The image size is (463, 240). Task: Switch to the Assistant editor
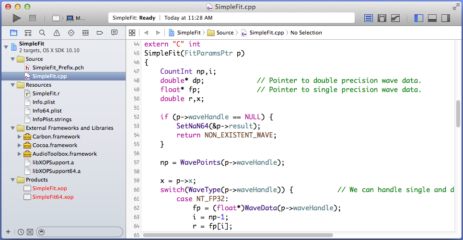pyautogui.click(x=382, y=18)
